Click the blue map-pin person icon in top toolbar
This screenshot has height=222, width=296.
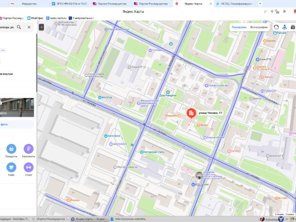(x=284, y=27)
